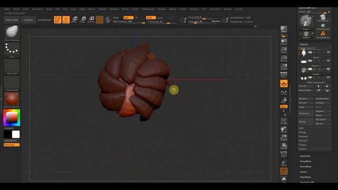Open the Render menu
The height and width of the screenshot is (190, 338).
click(x=162, y=9)
